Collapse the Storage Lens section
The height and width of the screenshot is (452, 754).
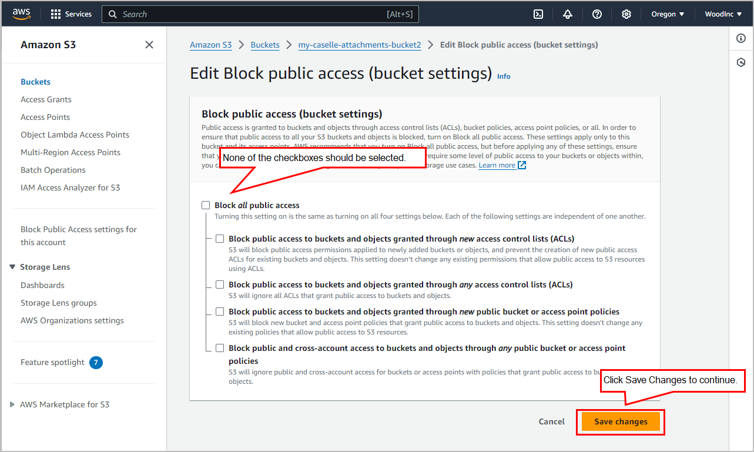point(13,267)
